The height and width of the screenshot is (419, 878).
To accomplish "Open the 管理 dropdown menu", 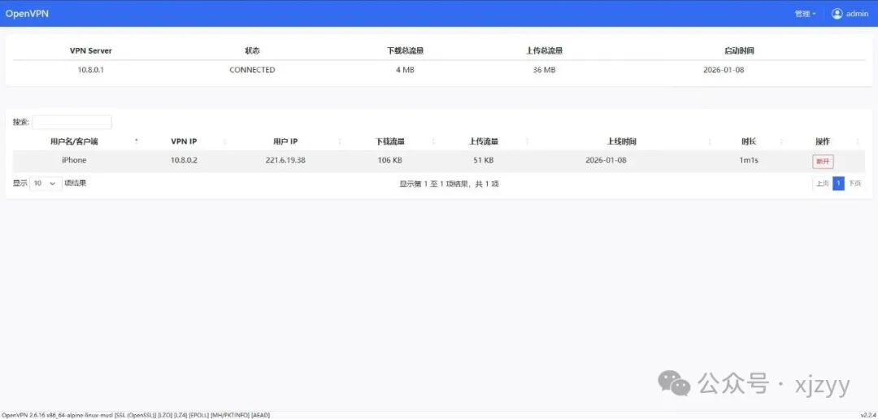I will pos(804,14).
